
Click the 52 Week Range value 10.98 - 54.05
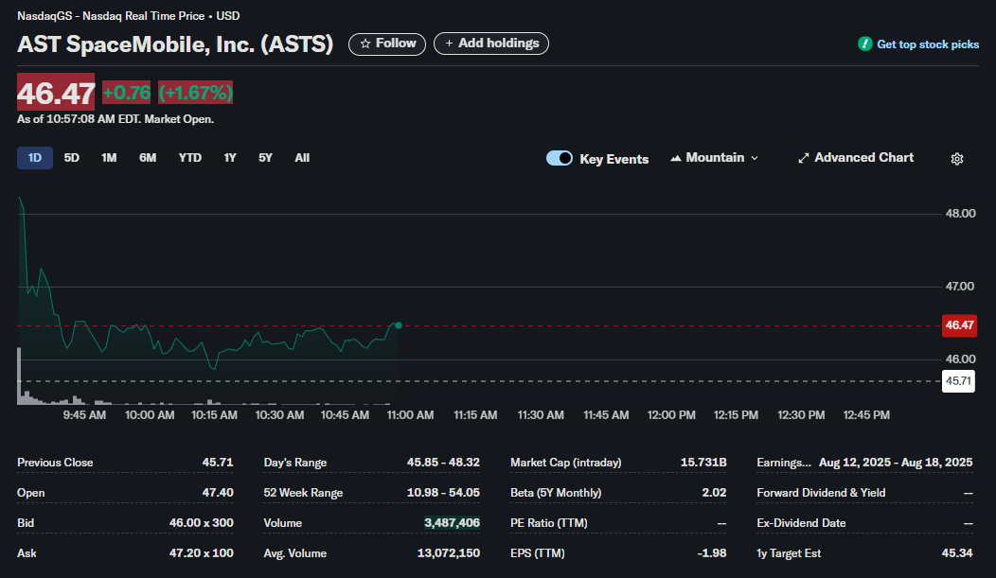tap(443, 493)
